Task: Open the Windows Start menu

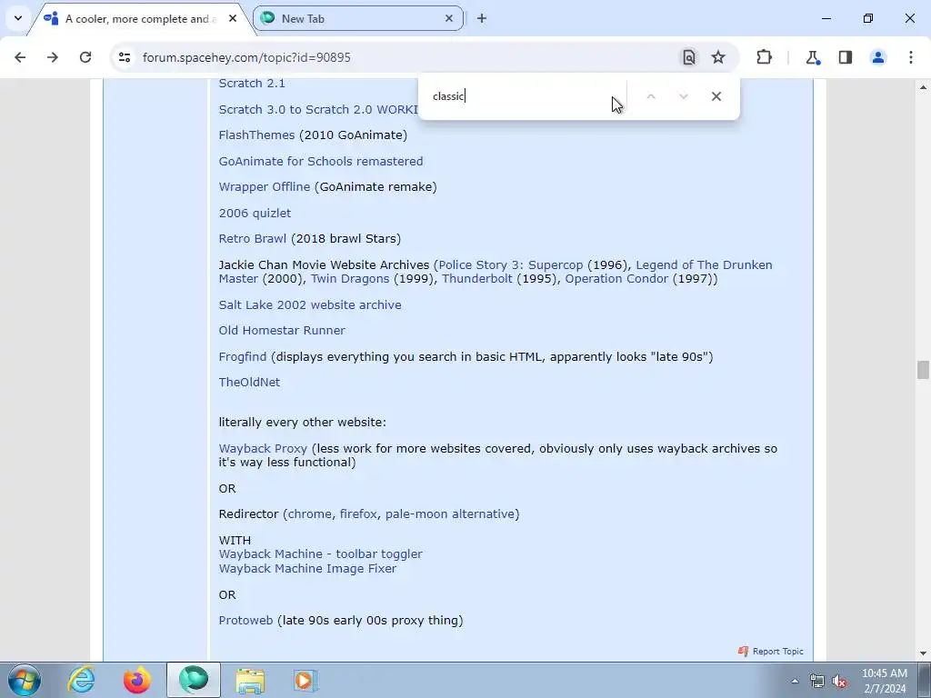Action: [x=25, y=680]
